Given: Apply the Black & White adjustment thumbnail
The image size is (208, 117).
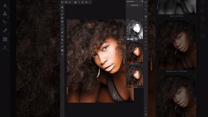Looking at the screenshot, I should click(135, 30).
